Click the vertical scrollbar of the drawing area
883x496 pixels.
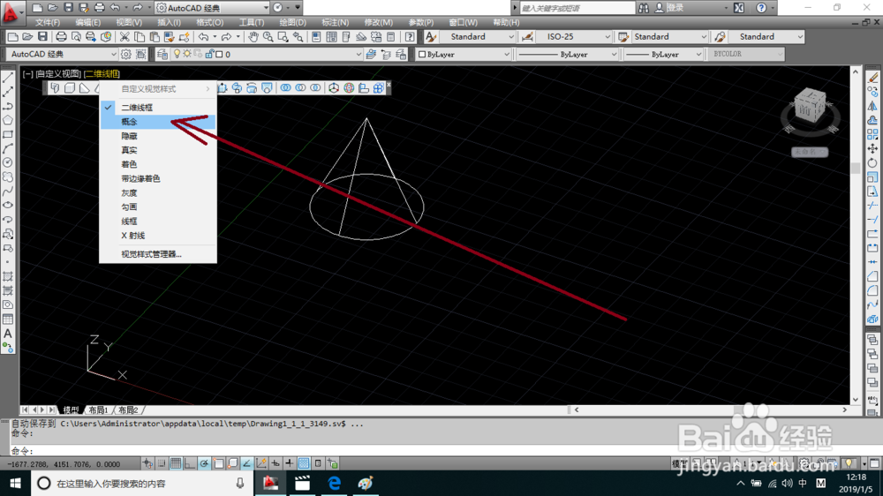[x=856, y=236]
